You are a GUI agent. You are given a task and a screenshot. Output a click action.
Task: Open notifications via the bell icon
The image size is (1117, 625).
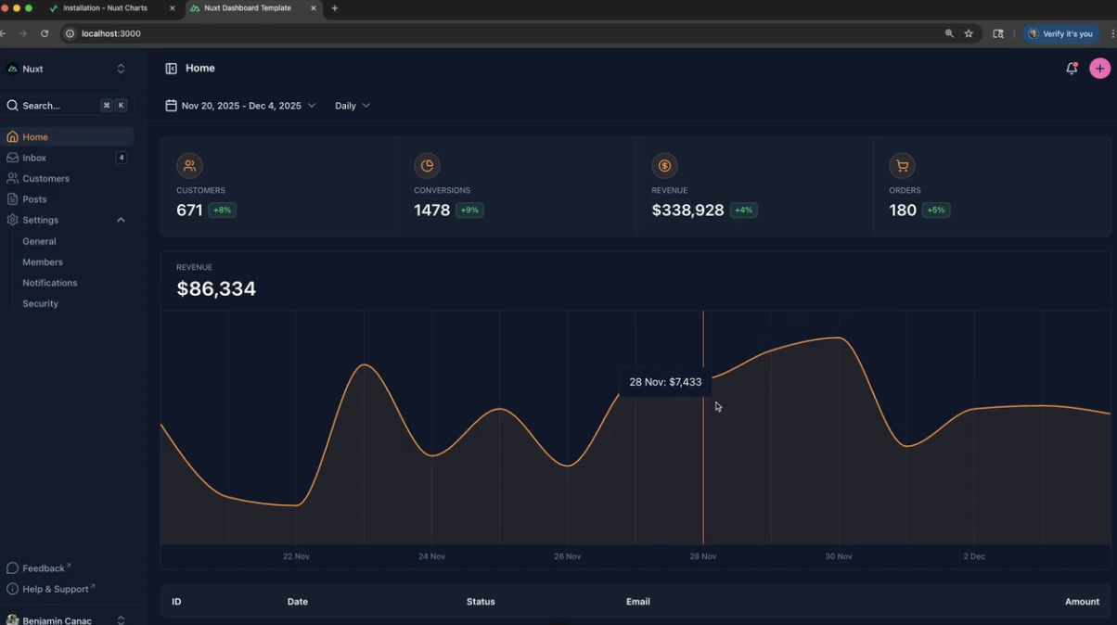click(x=1072, y=69)
